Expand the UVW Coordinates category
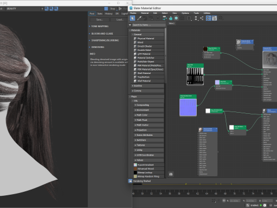Viewport: 277px width, 208px height. point(149,155)
